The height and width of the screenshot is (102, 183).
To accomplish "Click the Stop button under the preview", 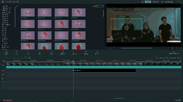I will coord(118,48).
